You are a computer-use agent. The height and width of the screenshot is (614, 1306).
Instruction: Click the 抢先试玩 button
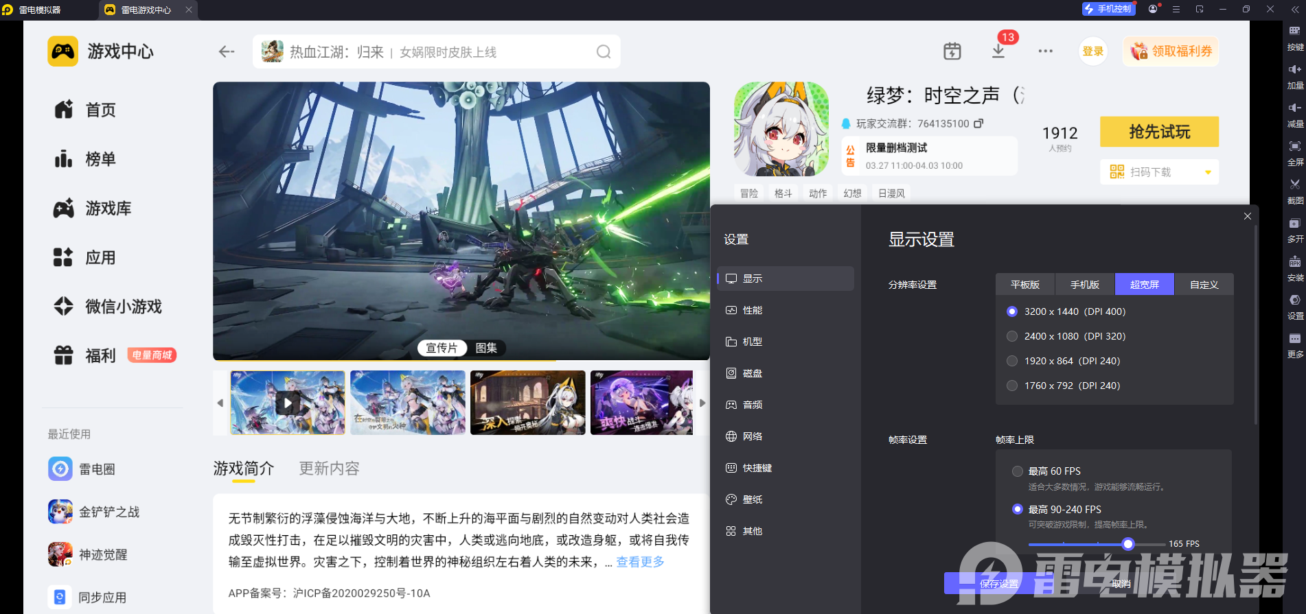1160,132
